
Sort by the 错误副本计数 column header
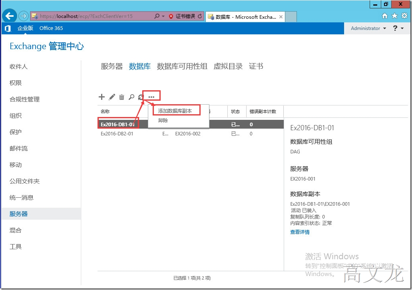coord(263,111)
